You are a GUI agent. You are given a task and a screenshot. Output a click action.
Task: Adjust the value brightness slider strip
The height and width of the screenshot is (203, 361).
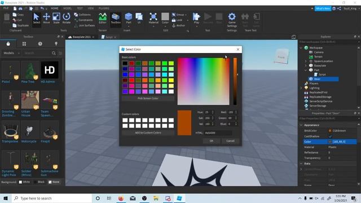pyautogui.click(x=235, y=81)
